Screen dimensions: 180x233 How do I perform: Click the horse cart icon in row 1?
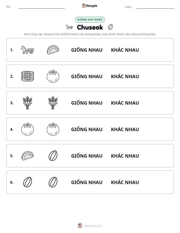27,50
